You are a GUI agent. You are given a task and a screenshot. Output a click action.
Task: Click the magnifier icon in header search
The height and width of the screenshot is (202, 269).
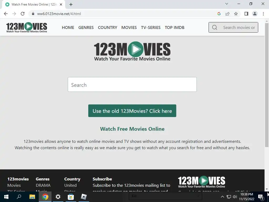215,27
